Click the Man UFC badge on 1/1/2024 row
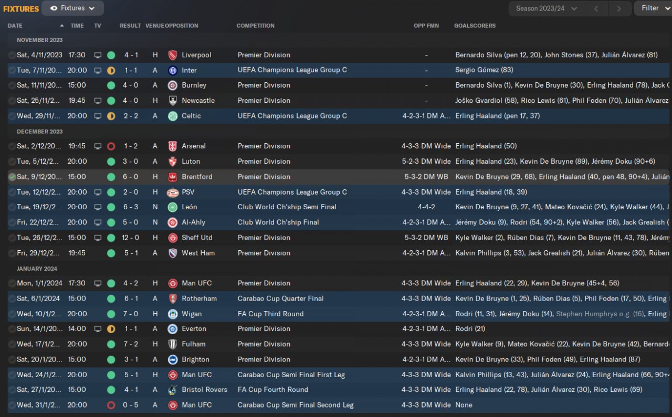Image resolution: width=672 pixels, height=417 pixels. [172, 283]
